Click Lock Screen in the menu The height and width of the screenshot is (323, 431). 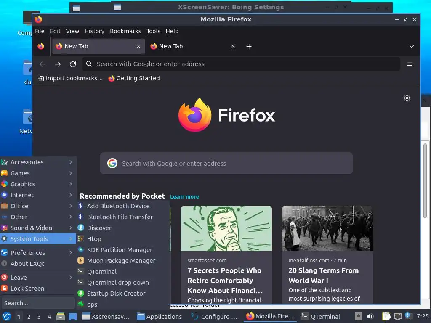[x=38, y=289]
